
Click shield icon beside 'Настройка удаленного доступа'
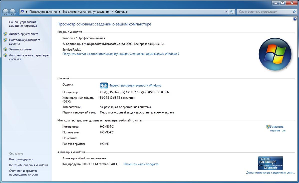coord(5,40)
